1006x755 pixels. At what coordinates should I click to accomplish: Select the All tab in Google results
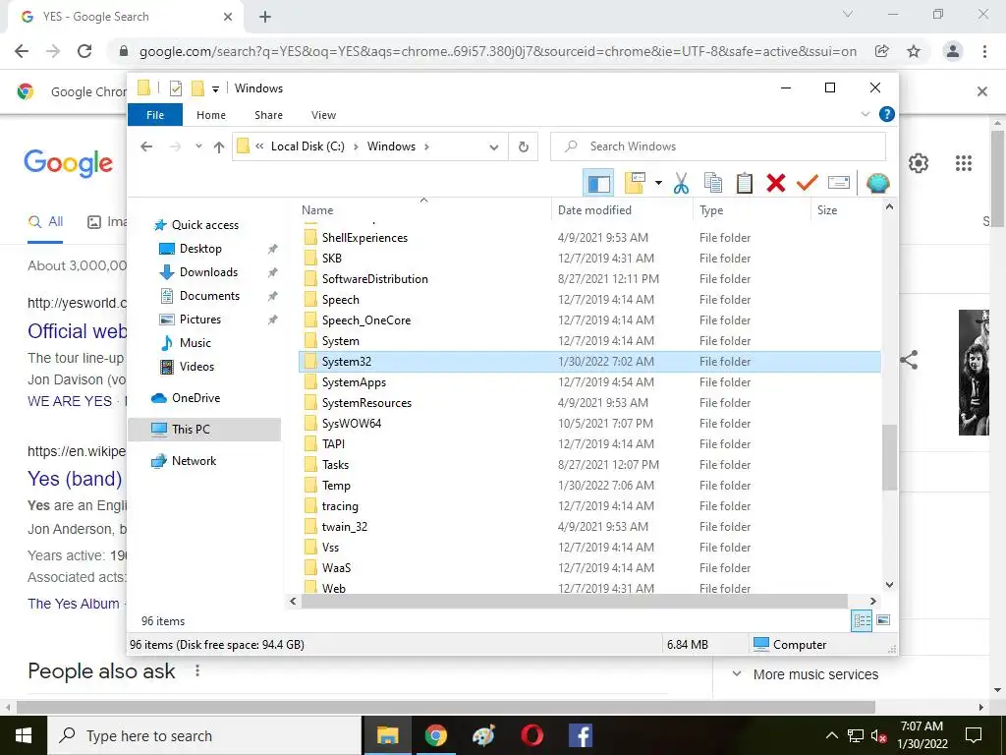[45, 222]
